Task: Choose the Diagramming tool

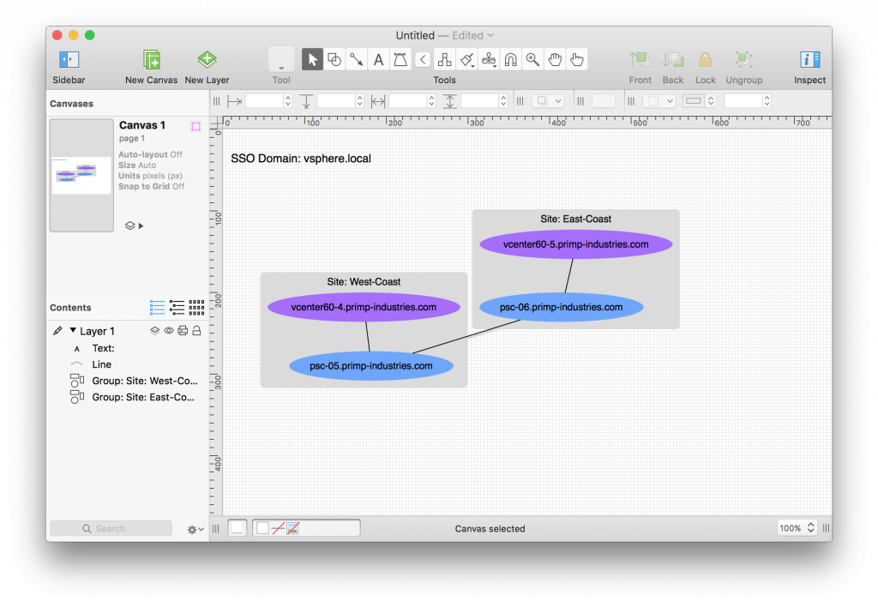Action: 444,59
